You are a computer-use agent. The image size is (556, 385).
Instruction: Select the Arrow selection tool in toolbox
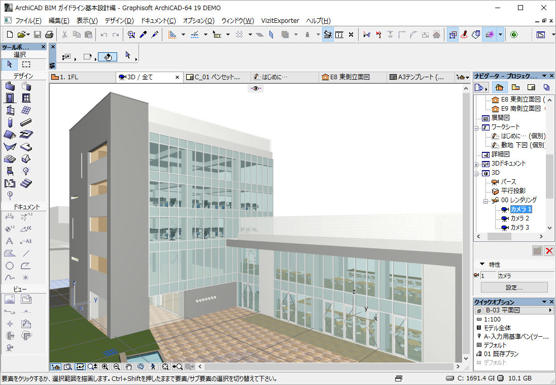tap(10, 65)
